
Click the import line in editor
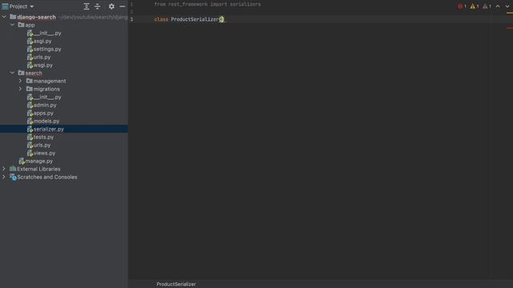pyautogui.click(x=208, y=4)
